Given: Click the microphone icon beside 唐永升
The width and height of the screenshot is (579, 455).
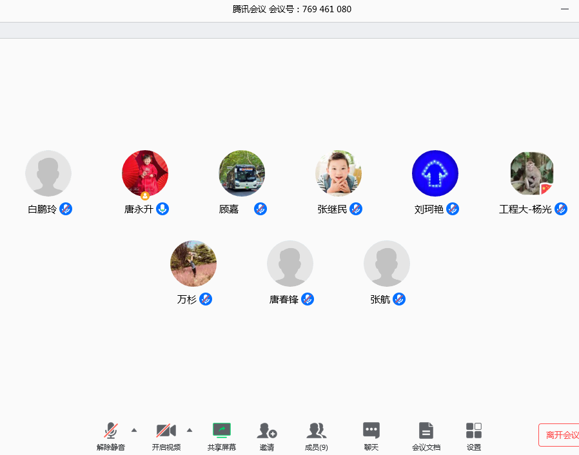Looking at the screenshot, I should (x=163, y=209).
